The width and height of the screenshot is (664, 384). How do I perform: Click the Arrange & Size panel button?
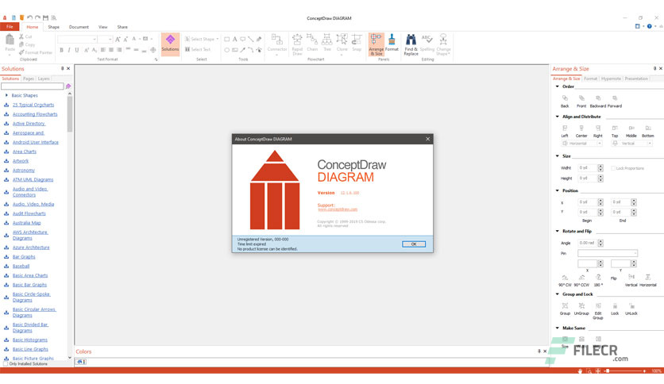click(376, 44)
